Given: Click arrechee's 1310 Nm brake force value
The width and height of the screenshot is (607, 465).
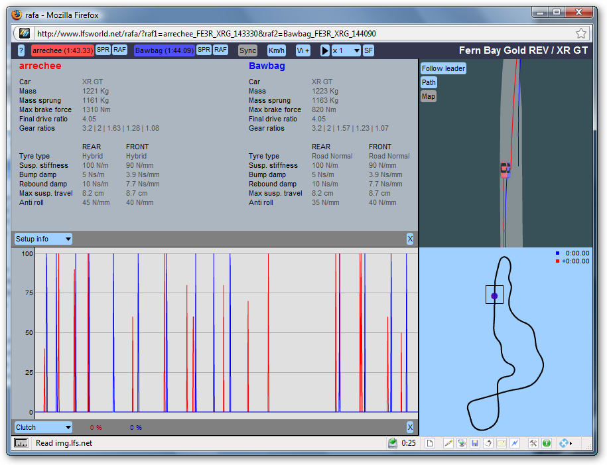Looking at the screenshot, I should [x=96, y=109].
